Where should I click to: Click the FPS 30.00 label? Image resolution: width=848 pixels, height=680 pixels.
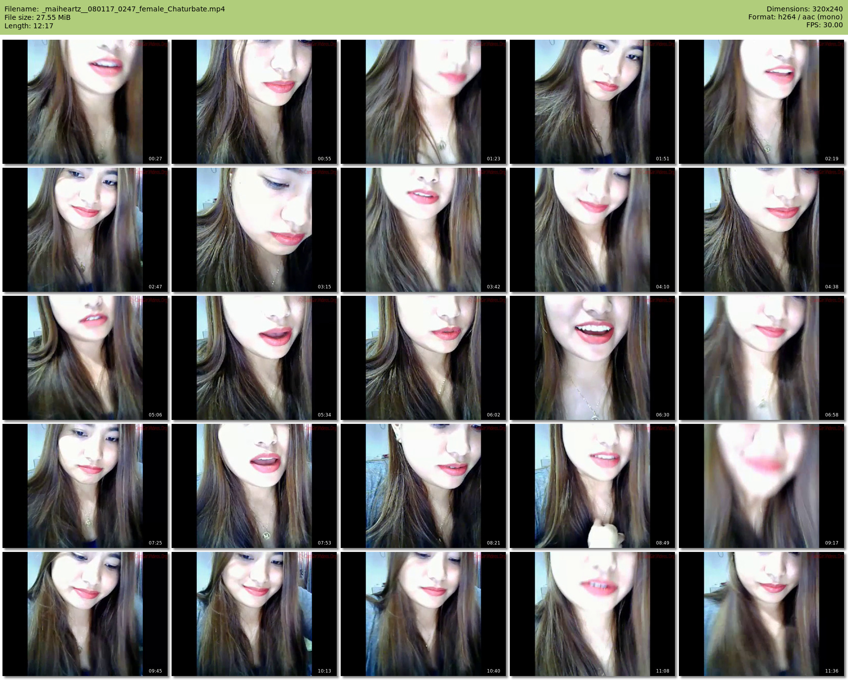point(824,25)
